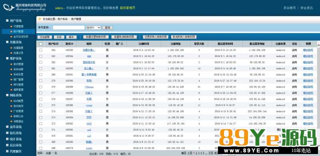Click the orange breadcrumb location icon

(40, 19)
